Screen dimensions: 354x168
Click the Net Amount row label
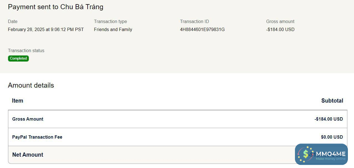click(x=28, y=155)
